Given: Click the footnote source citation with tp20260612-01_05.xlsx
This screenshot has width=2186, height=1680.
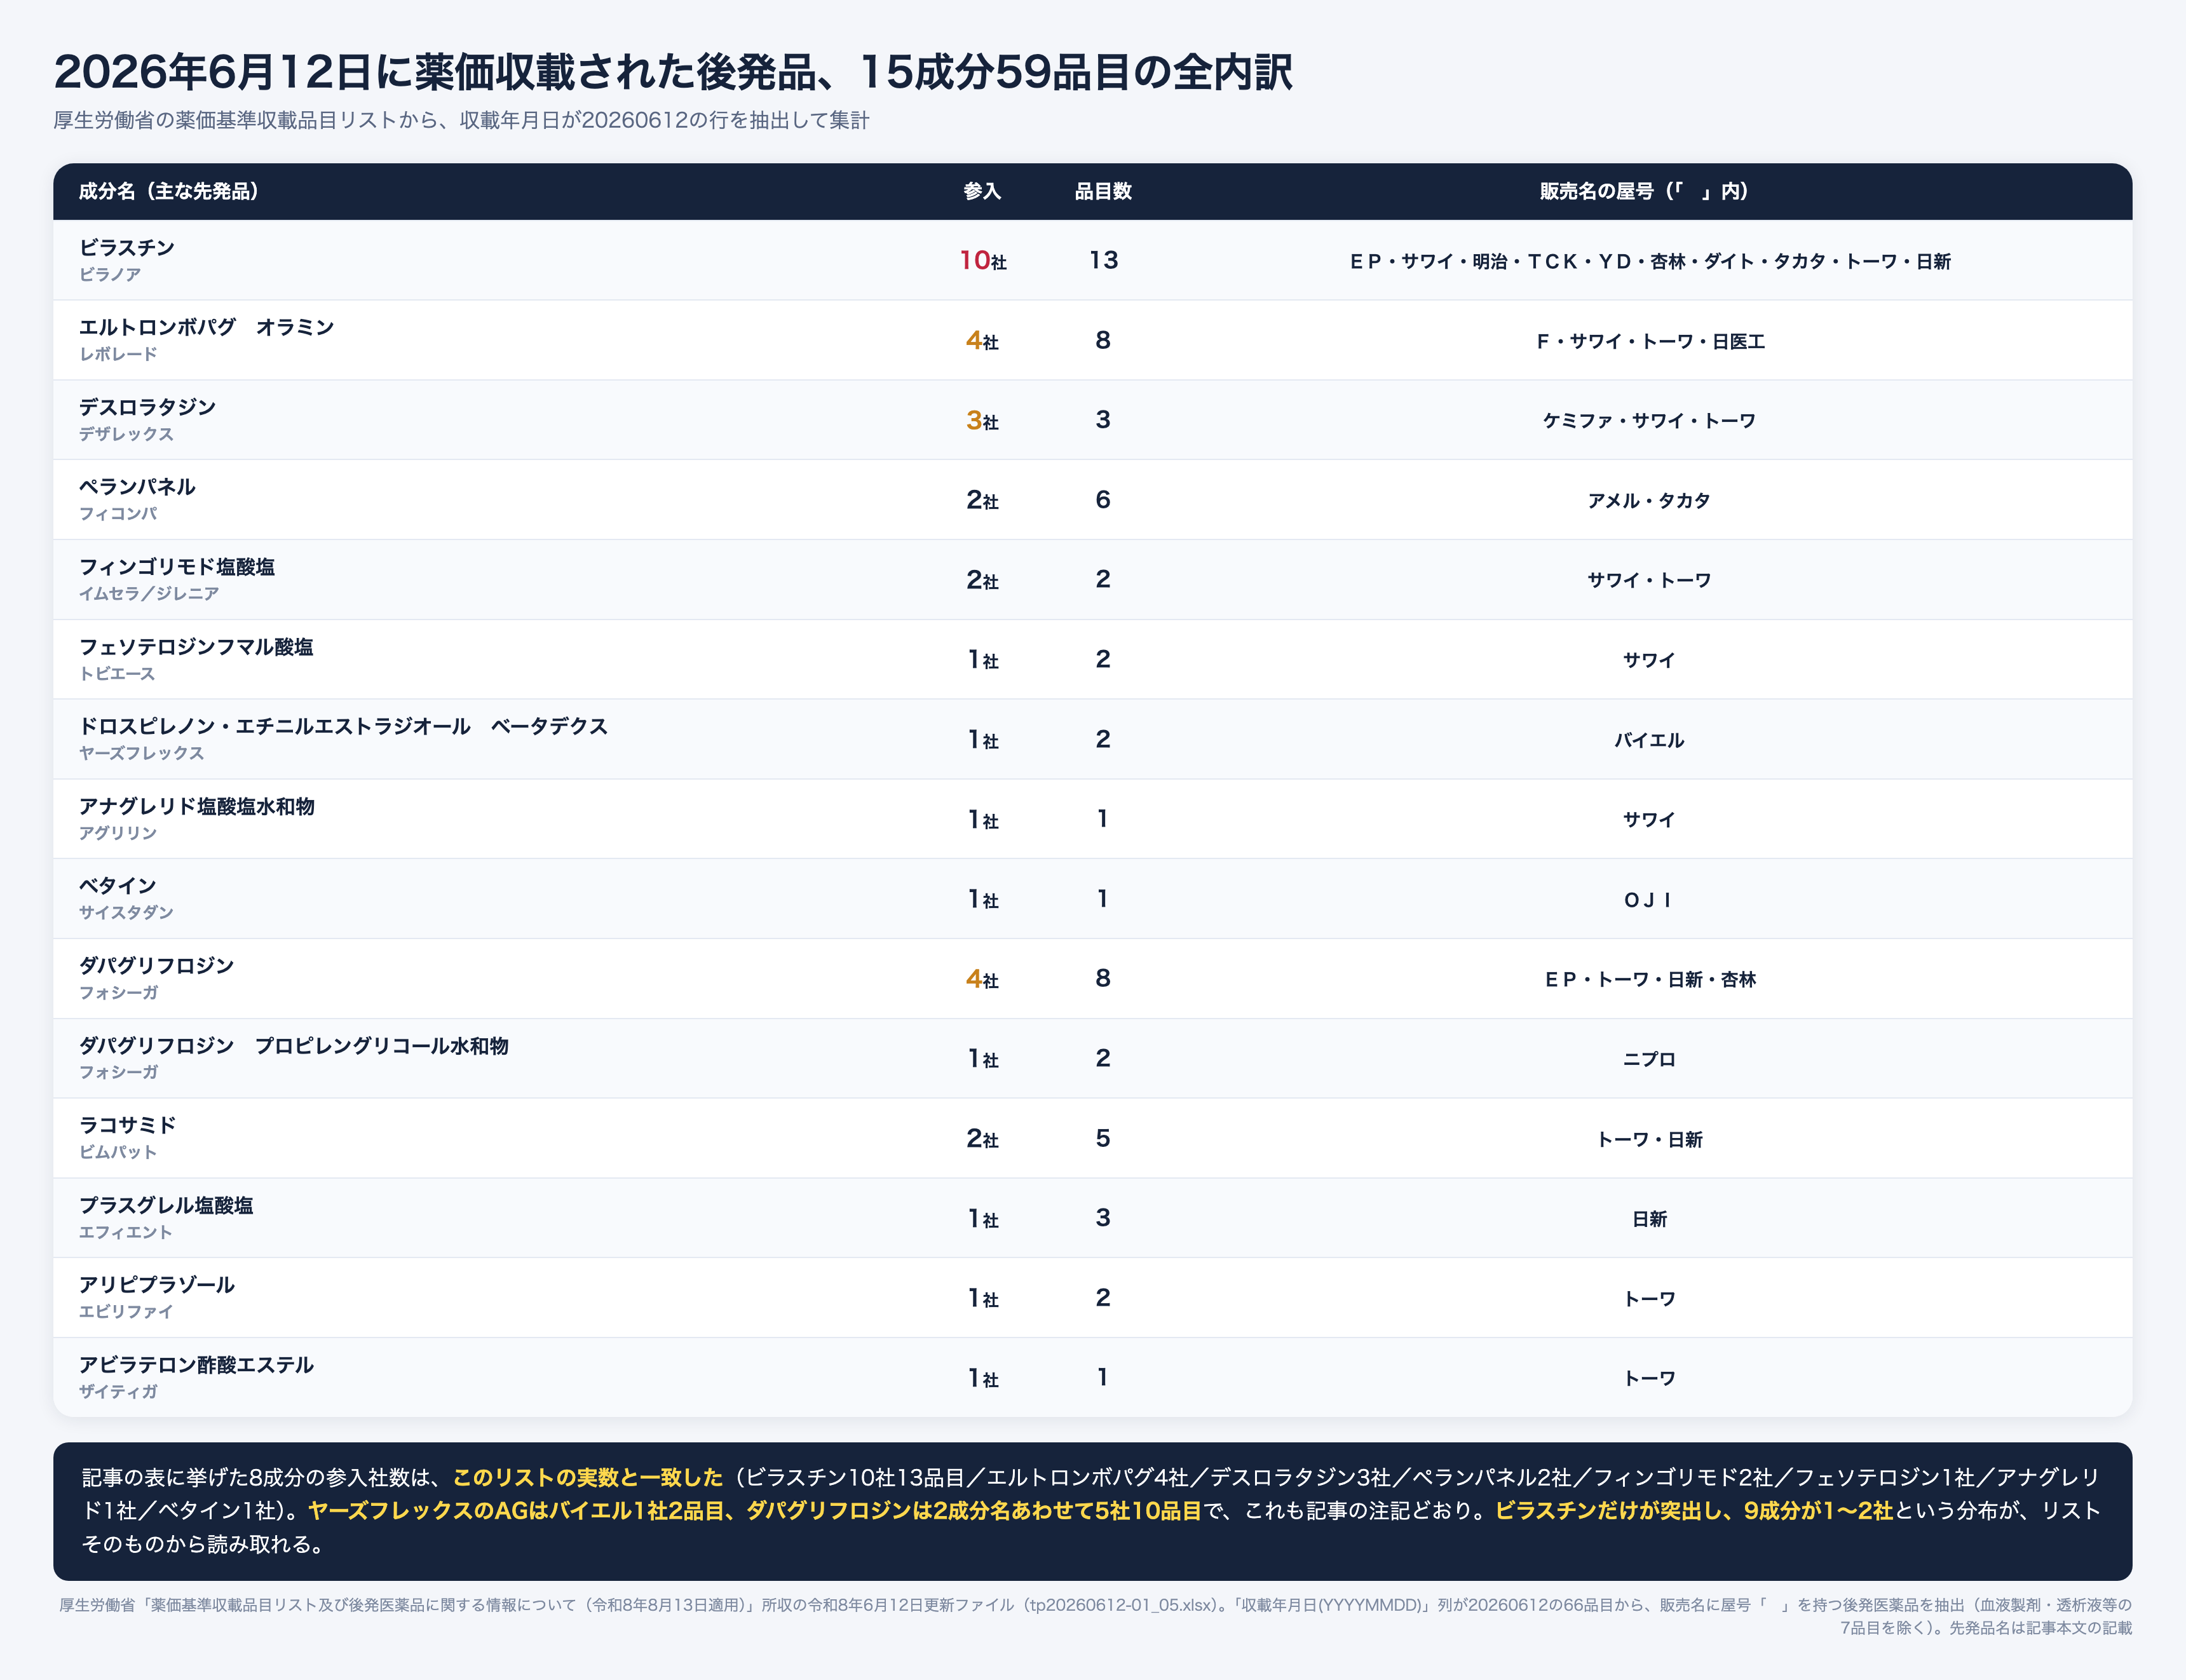Looking at the screenshot, I should click(1095, 1616).
